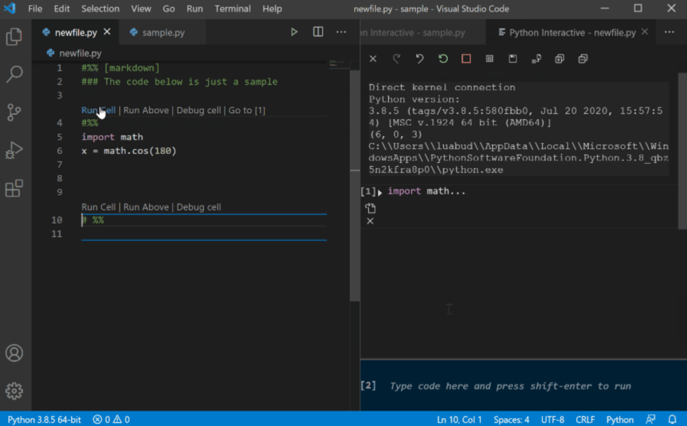This screenshot has height=426, width=687.
Task: Interrupt the kernel with red stop icon
Action: (x=466, y=58)
